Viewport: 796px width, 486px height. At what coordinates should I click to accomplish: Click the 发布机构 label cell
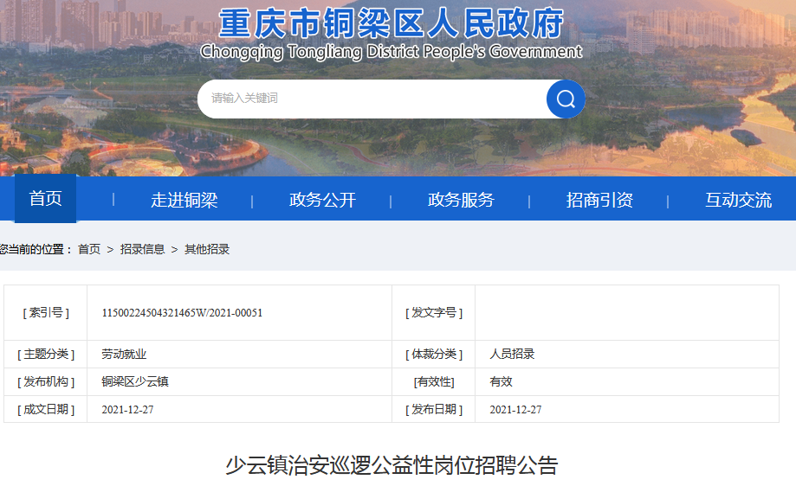46,381
